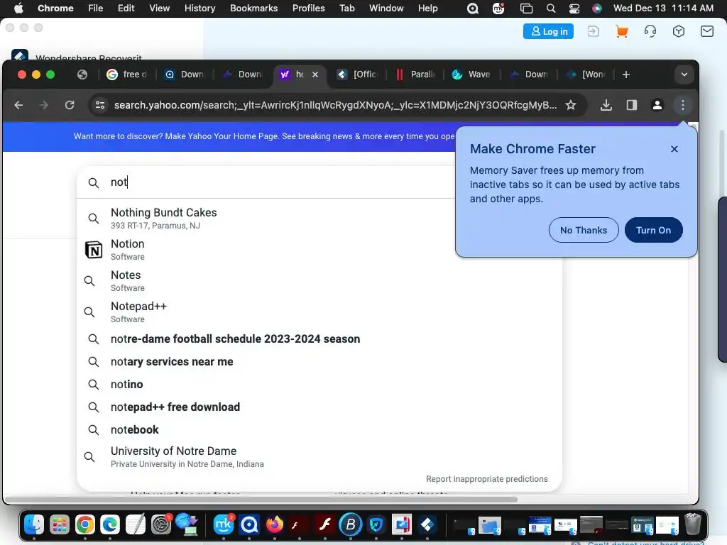Switch to the 'free d' Google tab
Screen dimensions: 727x545
(x=126, y=75)
